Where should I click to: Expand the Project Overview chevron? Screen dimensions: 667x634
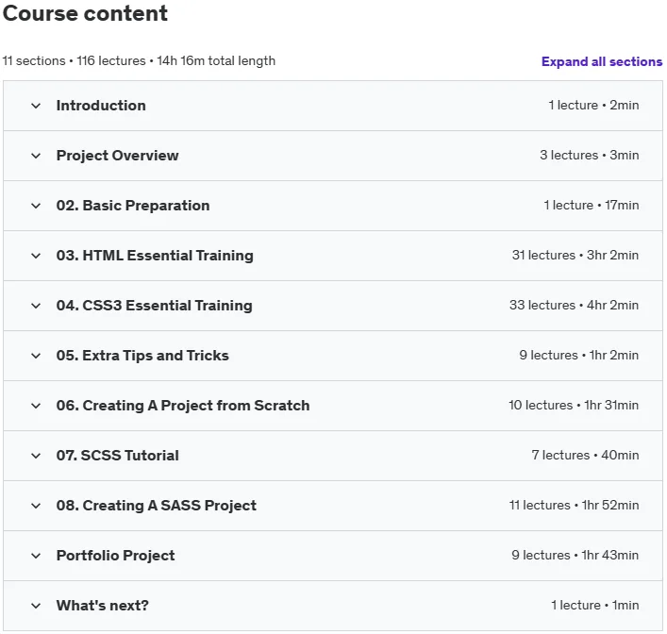point(36,156)
